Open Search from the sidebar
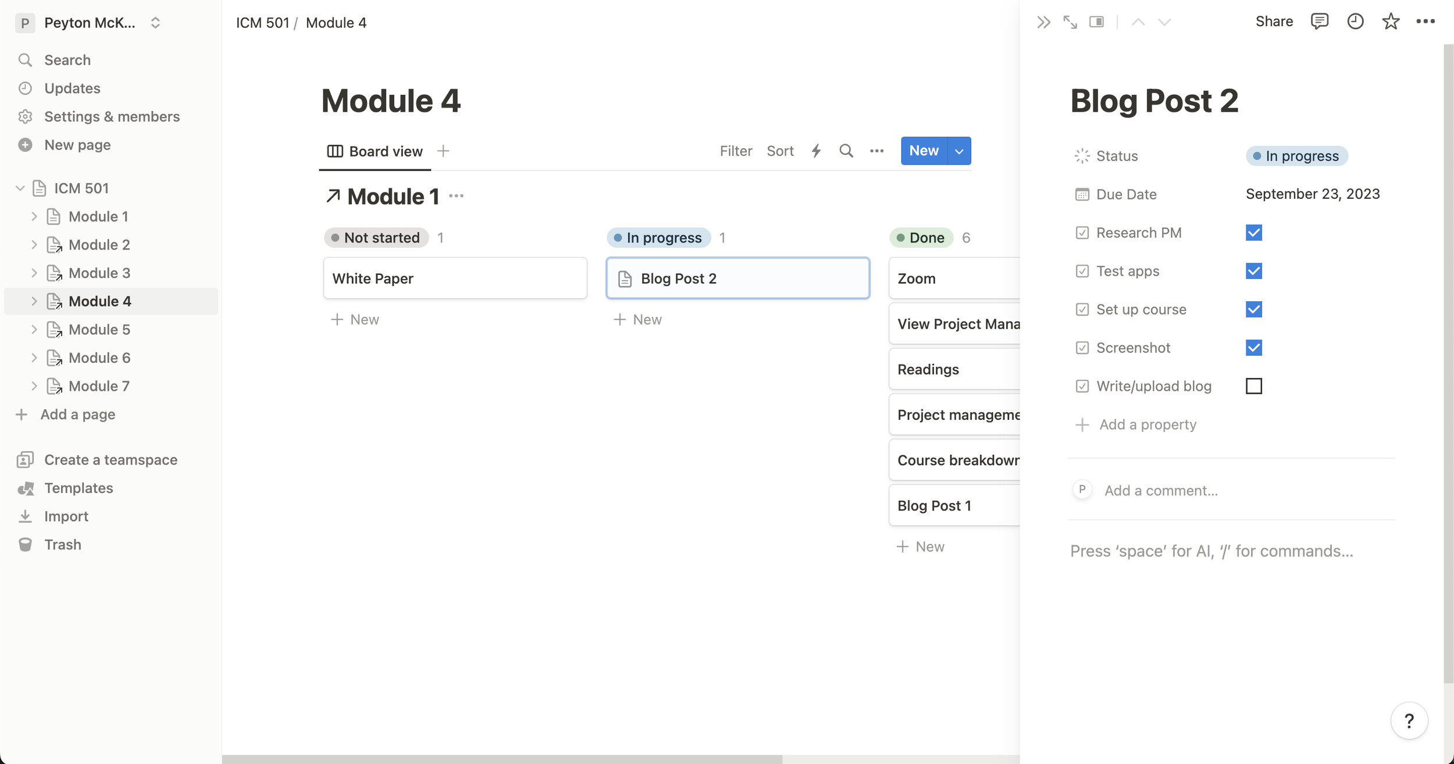The image size is (1454, 764). click(67, 59)
